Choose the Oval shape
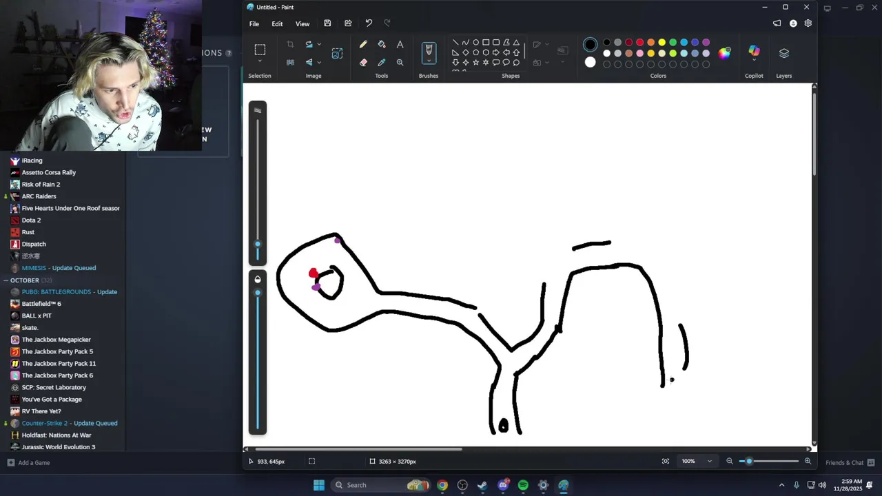882x496 pixels. [x=475, y=43]
